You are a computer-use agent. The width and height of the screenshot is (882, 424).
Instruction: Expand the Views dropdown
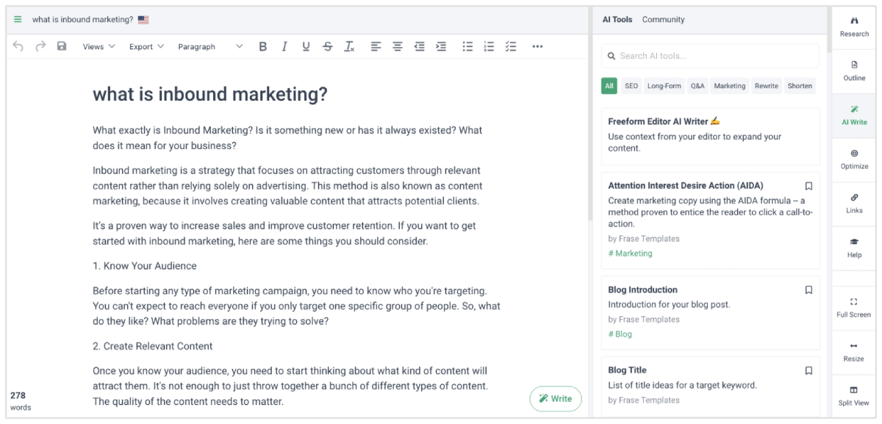(98, 46)
